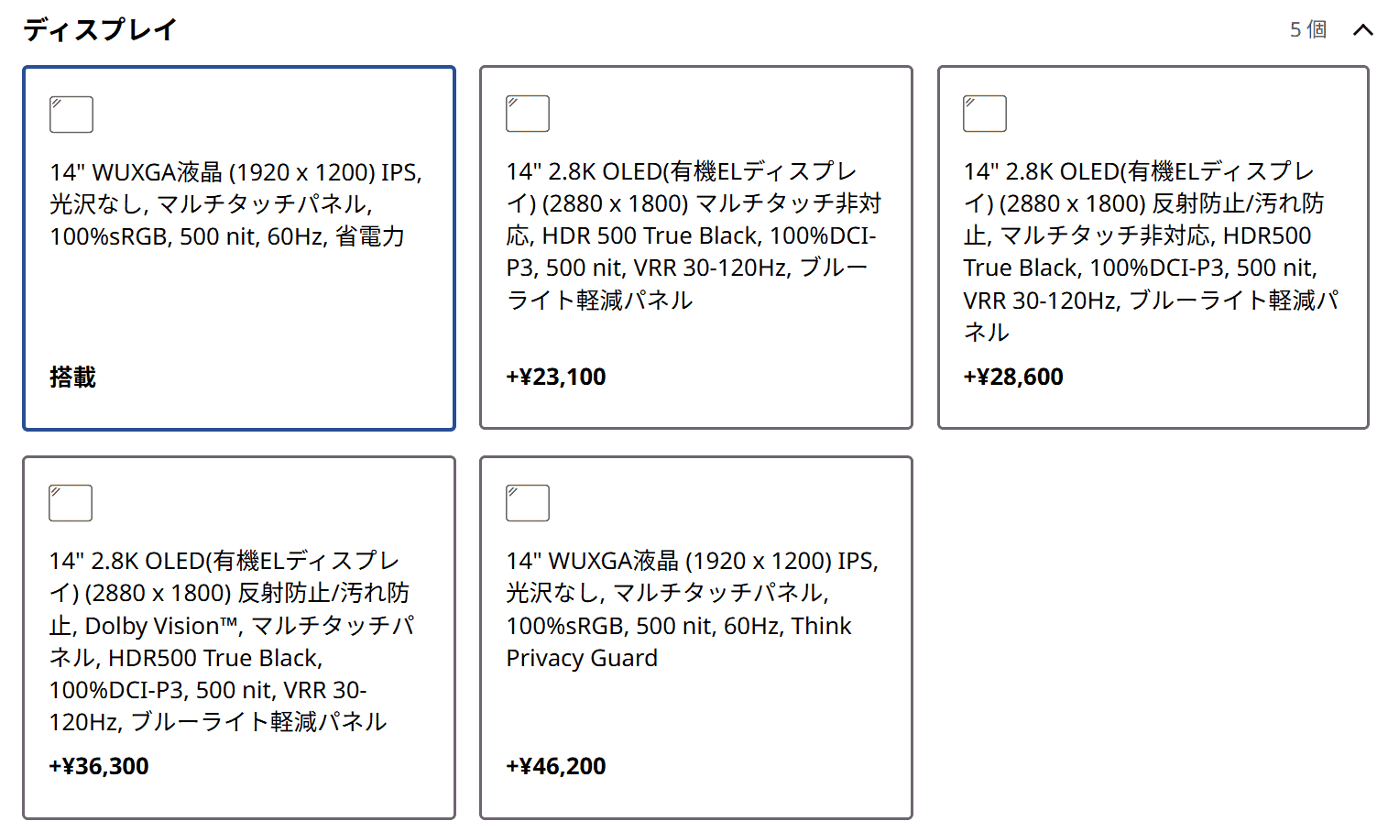This screenshot has height=832, width=1377.
Task: Click the display icon on the +¥36,300 Dolby Vision card
Action: tap(70, 503)
